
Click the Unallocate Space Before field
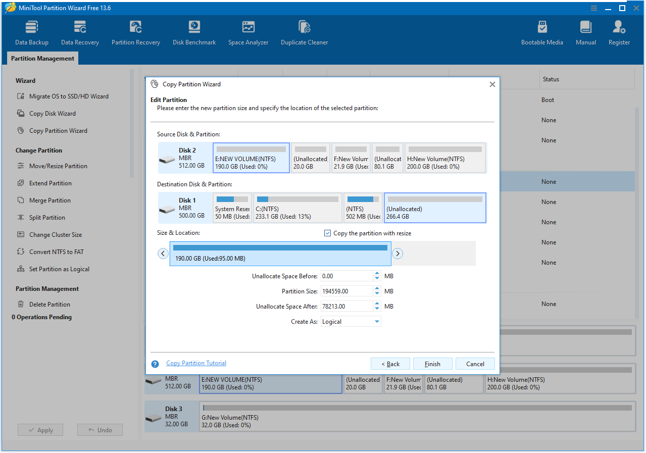click(347, 276)
